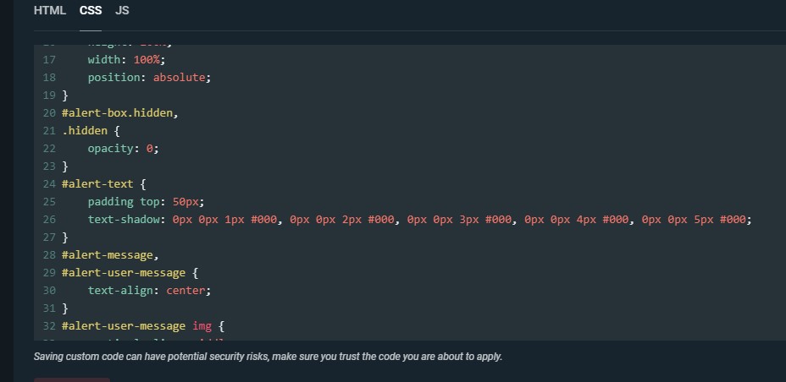
Task: Click line number 17 in the gutter
Action: pos(48,59)
